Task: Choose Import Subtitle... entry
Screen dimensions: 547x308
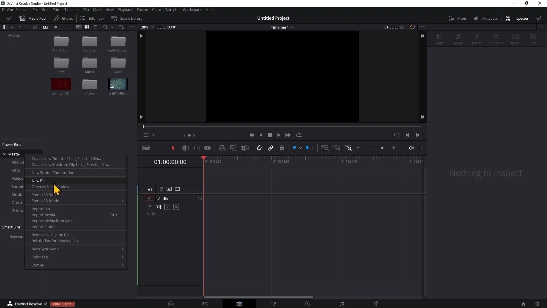Action: pyautogui.click(x=75, y=227)
